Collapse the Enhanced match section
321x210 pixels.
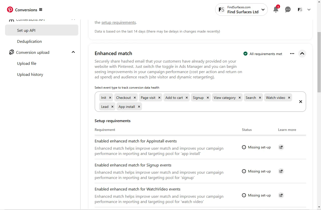(x=302, y=54)
